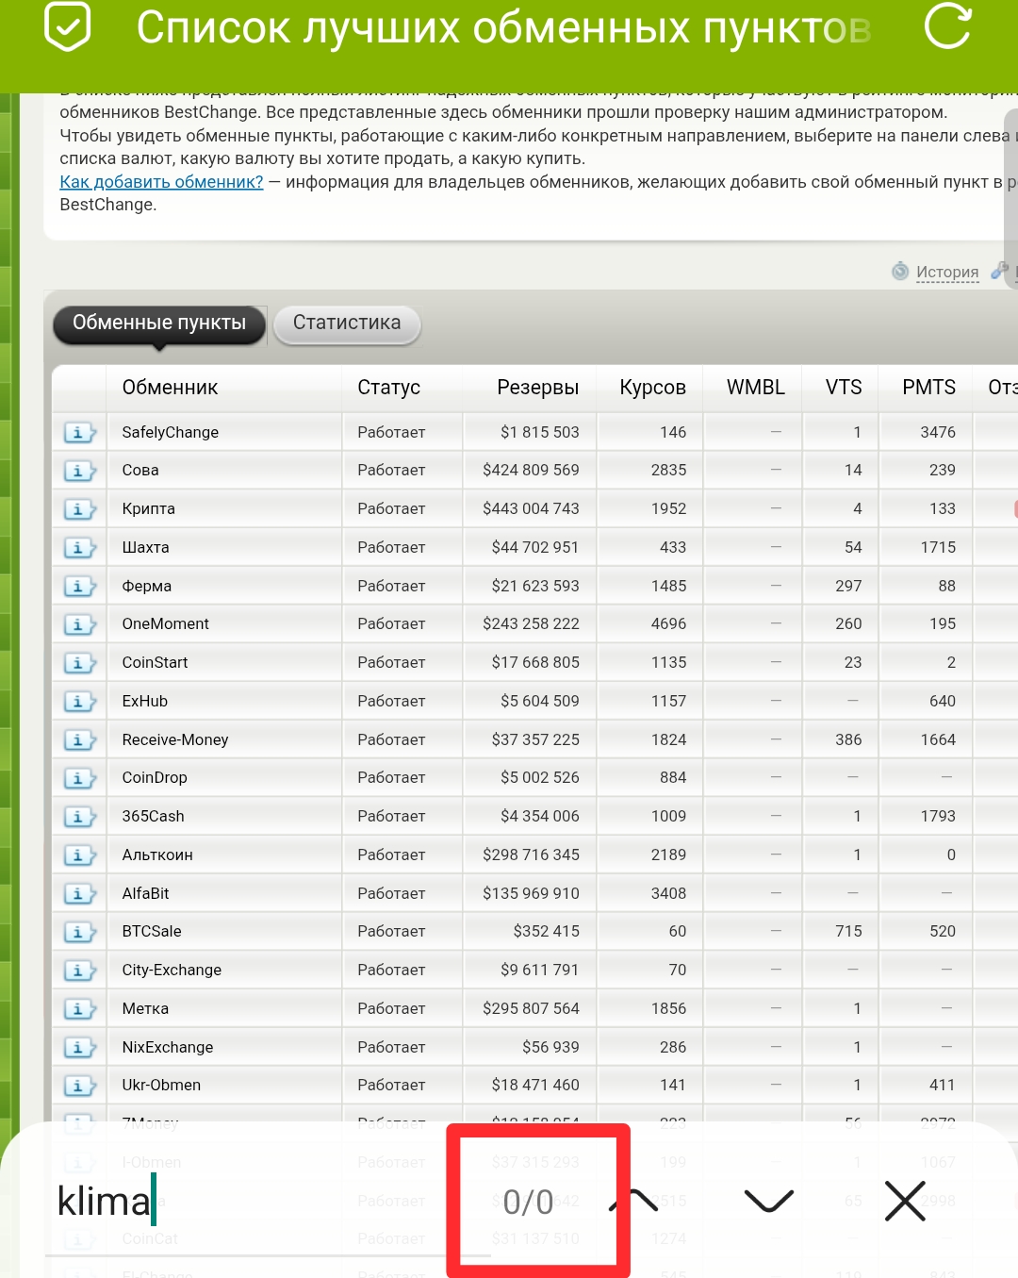Open the City-Exchange exchanger name
The width and height of the screenshot is (1018, 1278).
click(172, 971)
